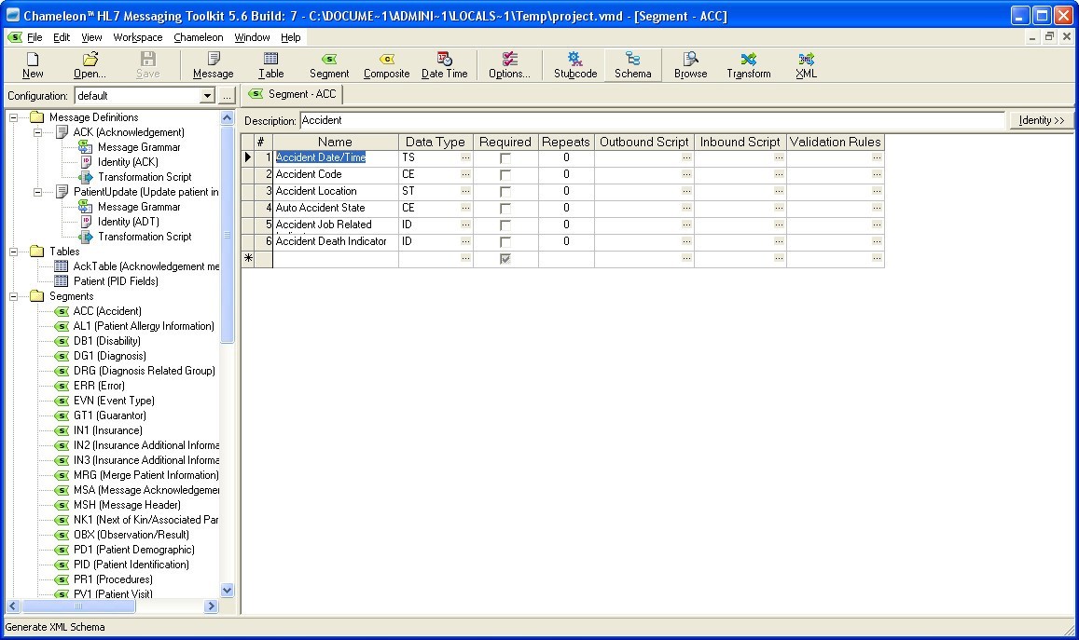Open the Edit menu
This screenshot has height=640, width=1079.
pos(62,37)
